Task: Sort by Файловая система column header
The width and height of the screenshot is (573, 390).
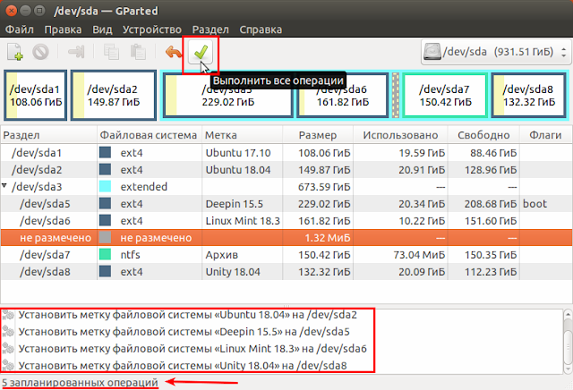Action: (x=150, y=135)
